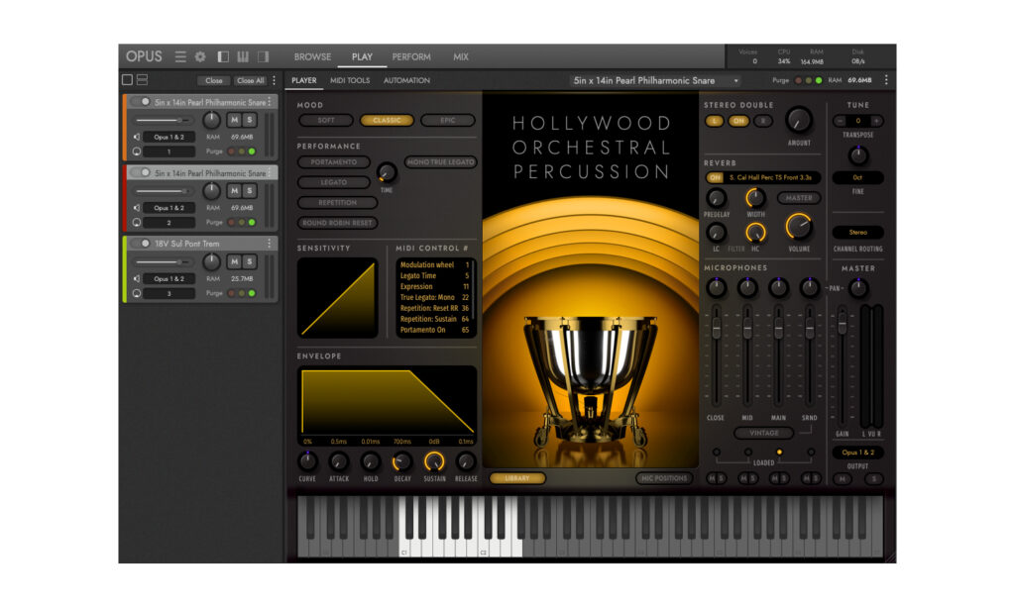1015x608 pixels.
Task: Open the settings gear in top bar
Action: (x=200, y=56)
